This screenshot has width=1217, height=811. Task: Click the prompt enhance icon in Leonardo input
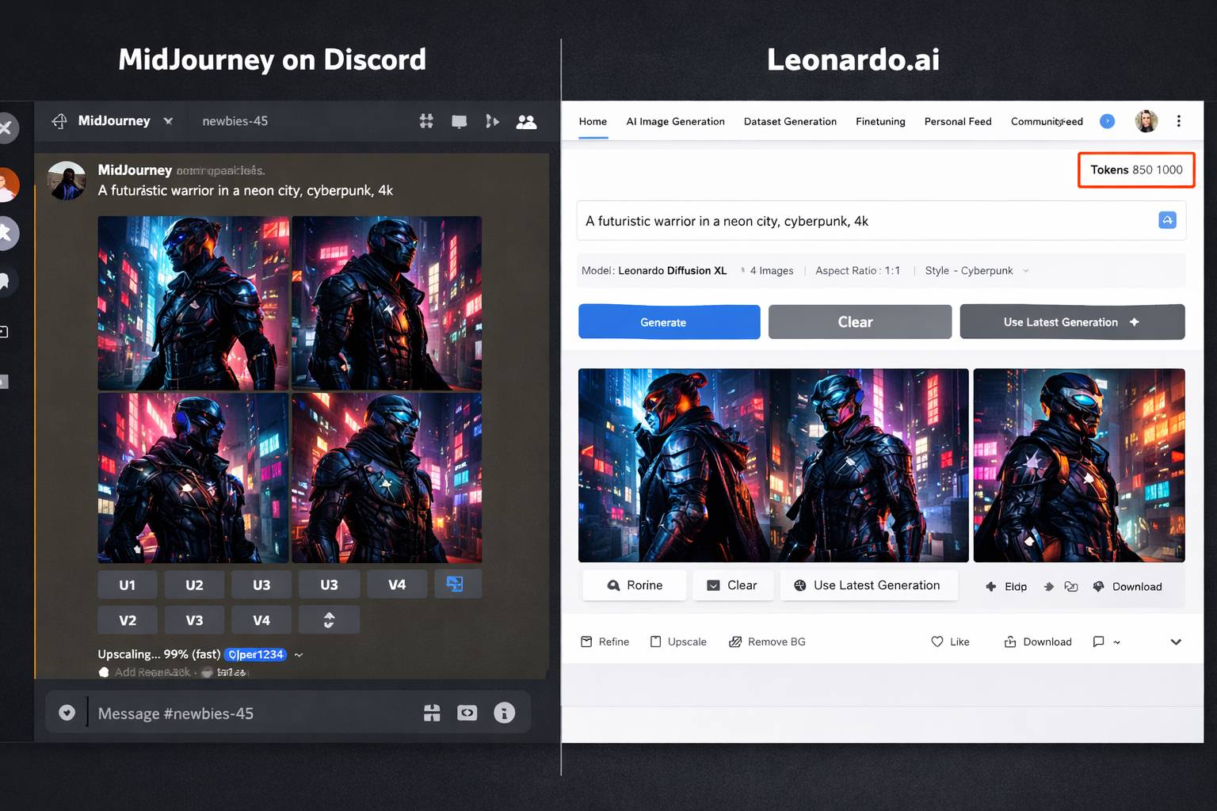point(1167,220)
